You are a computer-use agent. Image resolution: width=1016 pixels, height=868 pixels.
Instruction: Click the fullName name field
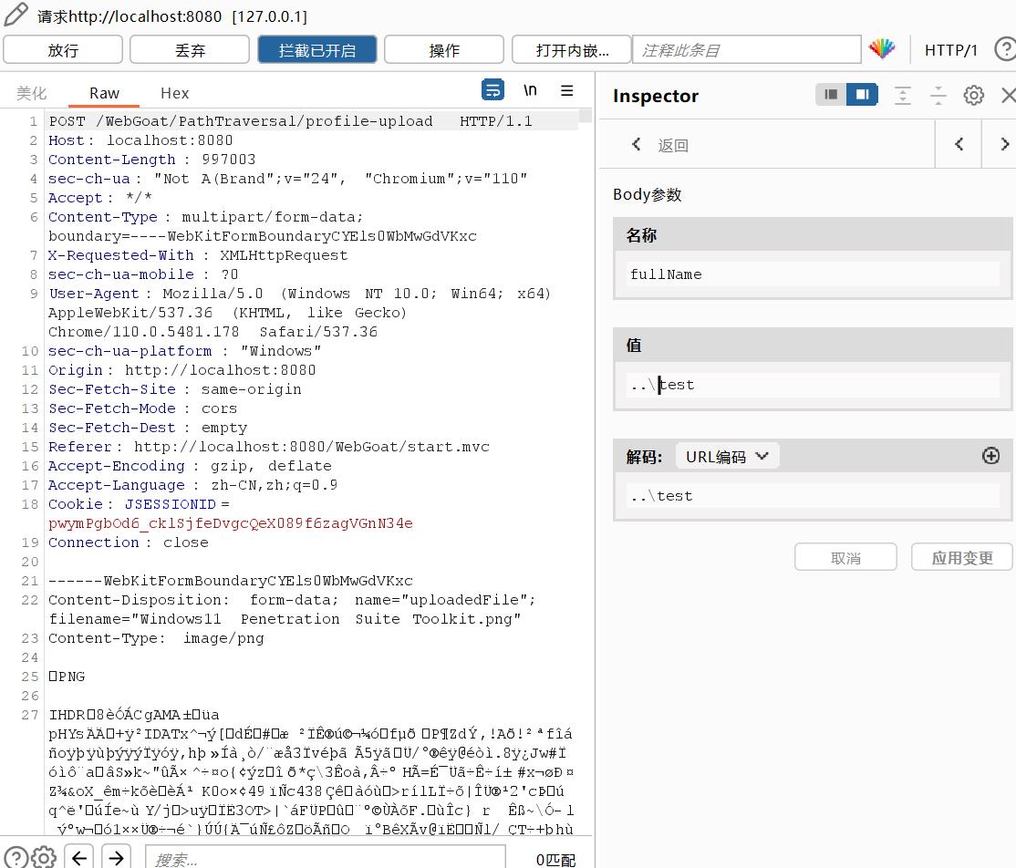pos(813,274)
